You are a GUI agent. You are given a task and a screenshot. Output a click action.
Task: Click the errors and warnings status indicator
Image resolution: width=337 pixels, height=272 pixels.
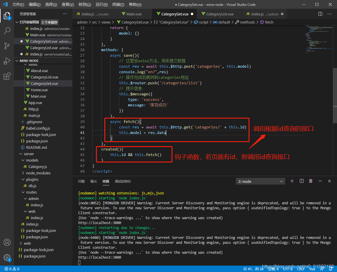click(x=12, y=269)
